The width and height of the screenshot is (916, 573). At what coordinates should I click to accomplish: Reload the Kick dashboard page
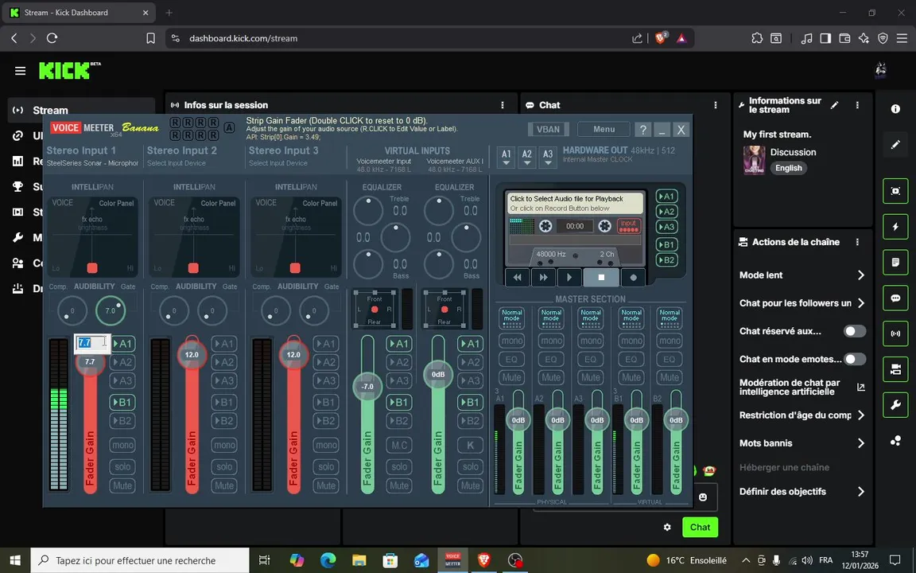coord(52,38)
